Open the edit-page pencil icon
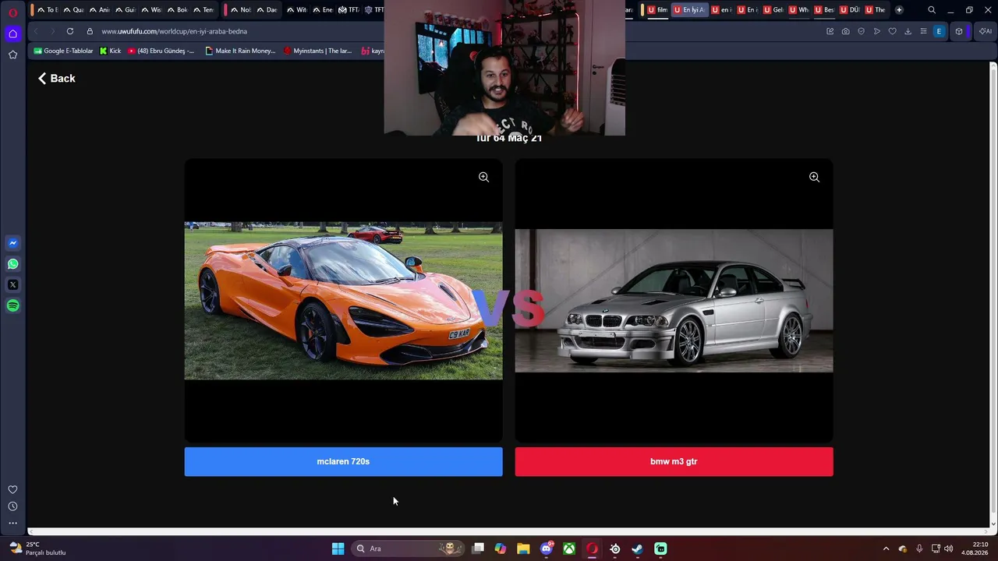 pyautogui.click(x=830, y=31)
